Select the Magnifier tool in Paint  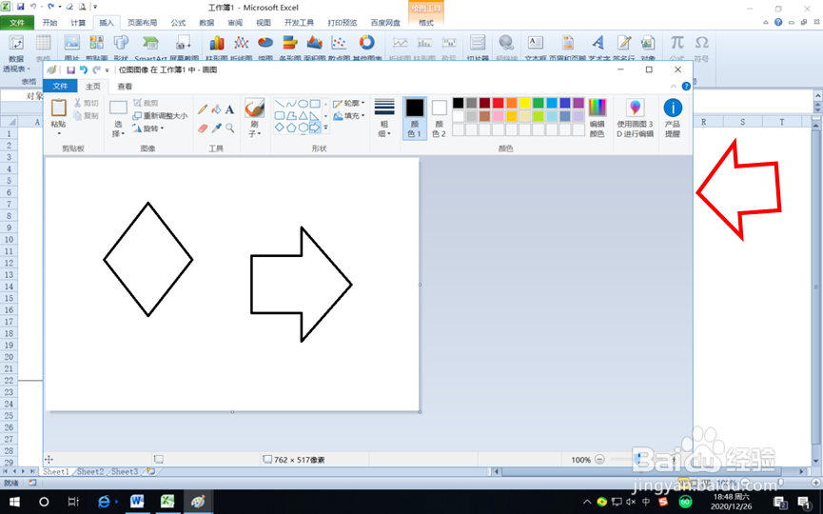tap(229, 128)
